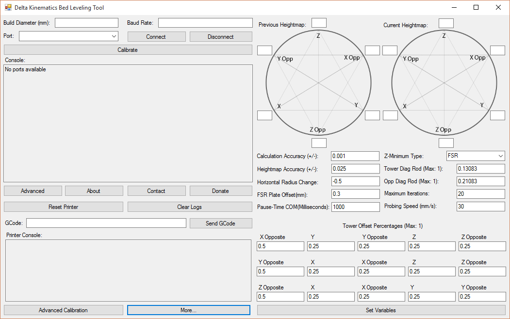This screenshot has height=319, width=510.
Task: Apply settings with Set Variables
Action: pyautogui.click(x=380, y=310)
